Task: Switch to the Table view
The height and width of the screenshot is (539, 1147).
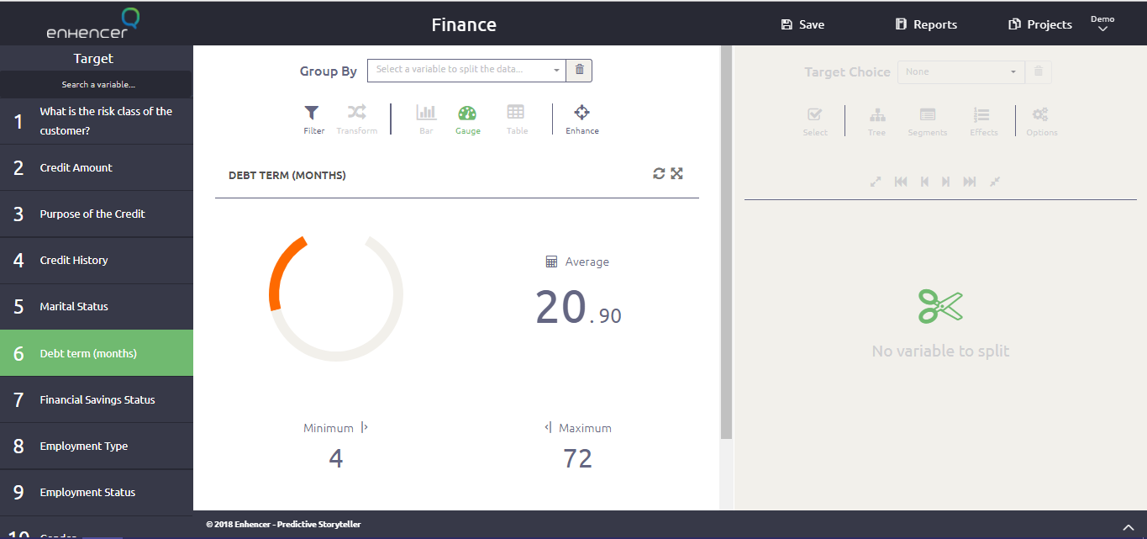Action: pyautogui.click(x=517, y=119)
